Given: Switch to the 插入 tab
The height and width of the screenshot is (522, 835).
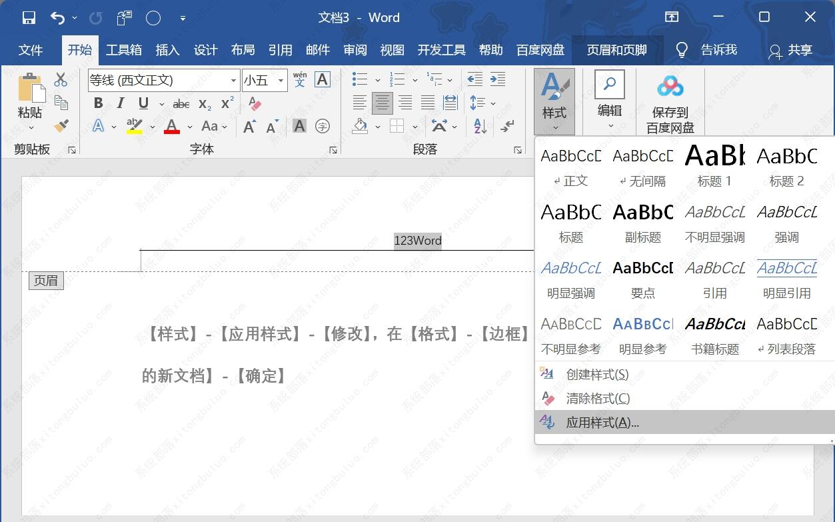Looking at the screenshot, I should (x=167, y=50).
